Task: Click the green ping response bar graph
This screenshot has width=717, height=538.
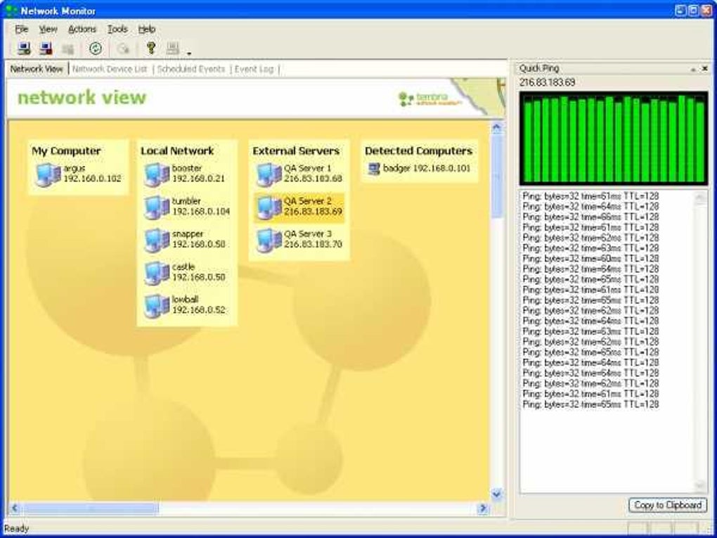Action: [x=614, y=138]
